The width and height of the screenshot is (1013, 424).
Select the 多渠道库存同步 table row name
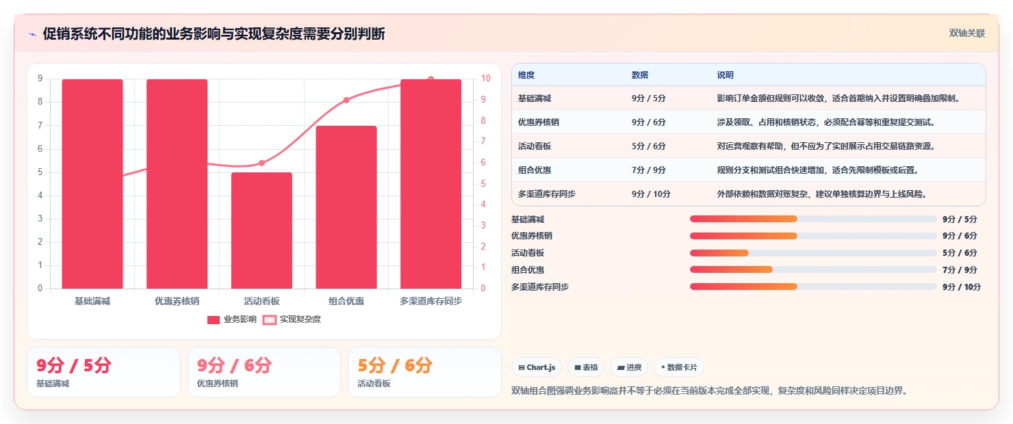(547, 194)
